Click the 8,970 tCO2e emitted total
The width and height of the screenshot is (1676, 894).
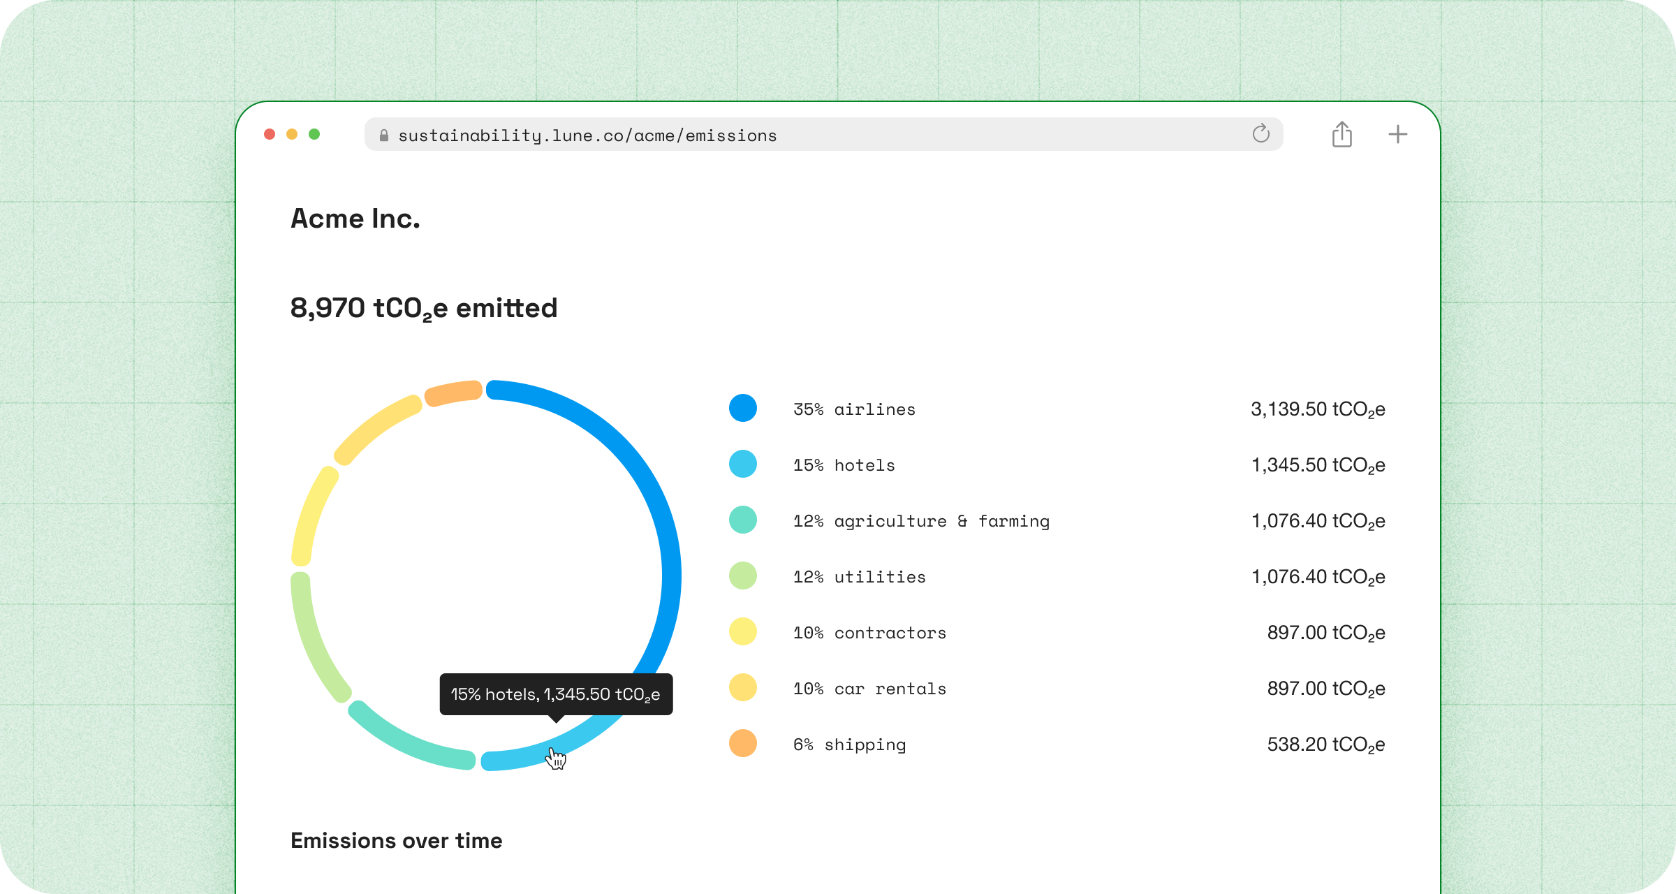pos(423,307)
